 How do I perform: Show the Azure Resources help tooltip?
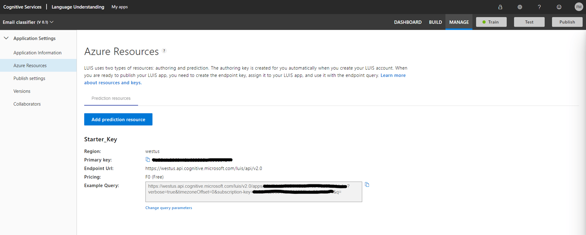coord(164,51)
